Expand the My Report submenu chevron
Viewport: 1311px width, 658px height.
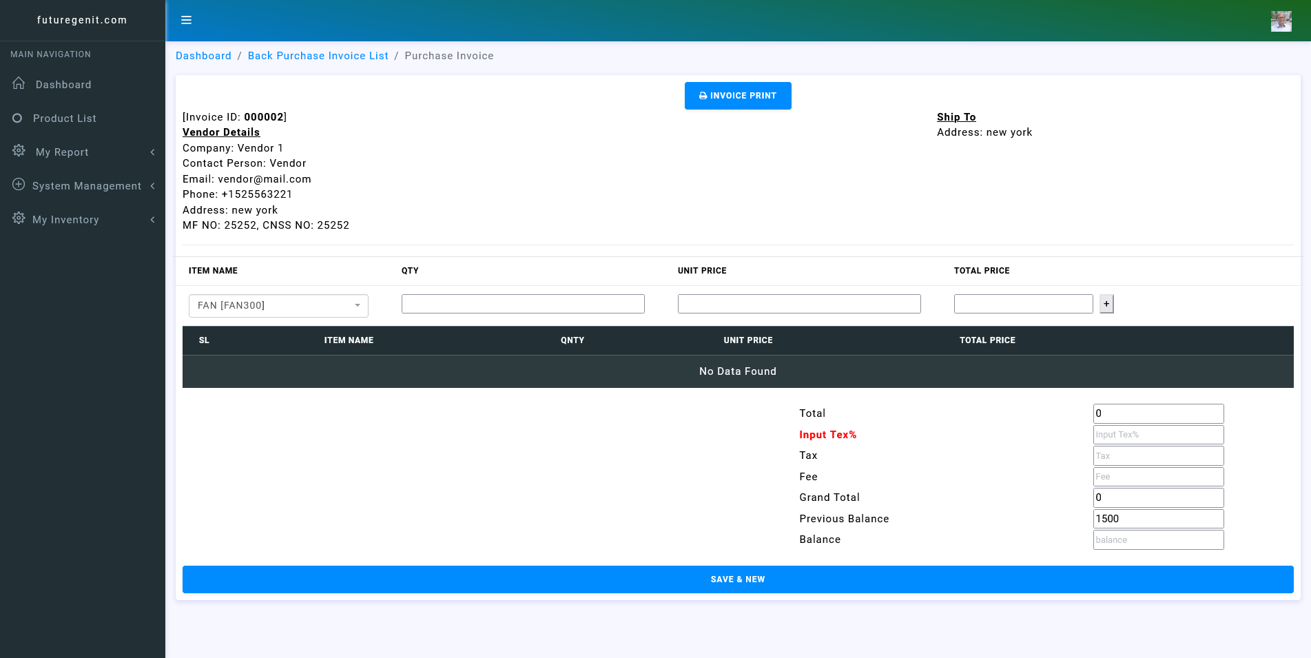click(152, 152)
